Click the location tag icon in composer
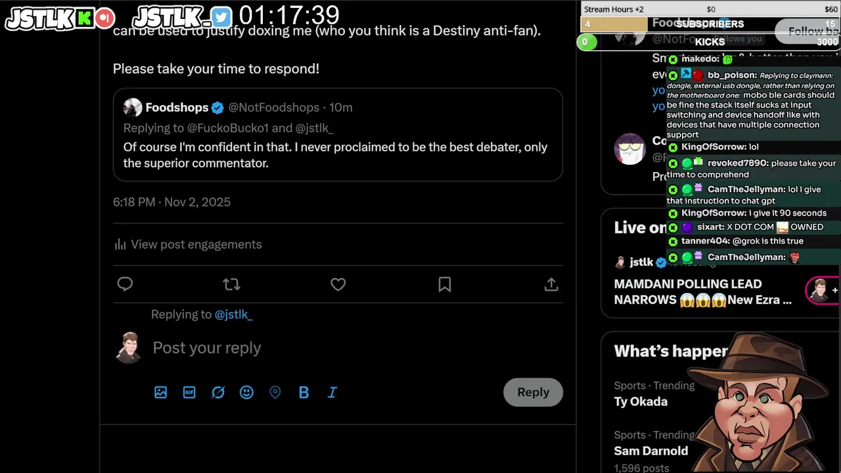Viewport: 841px width, 473px height. tap(275, 392)
